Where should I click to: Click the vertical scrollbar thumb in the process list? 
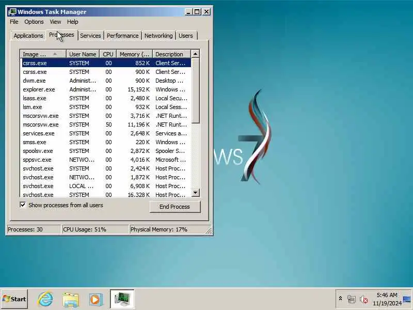coord(195,90)
